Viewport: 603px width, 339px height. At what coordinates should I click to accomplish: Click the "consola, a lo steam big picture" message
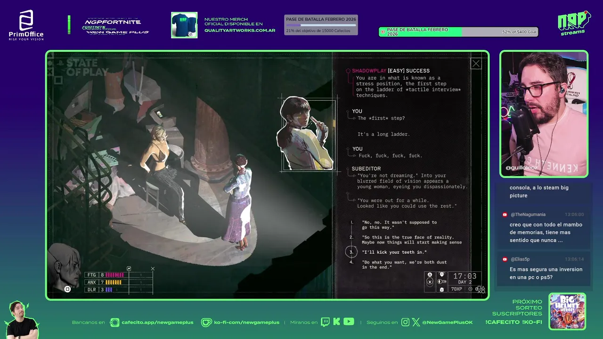[x=539, y=192]
